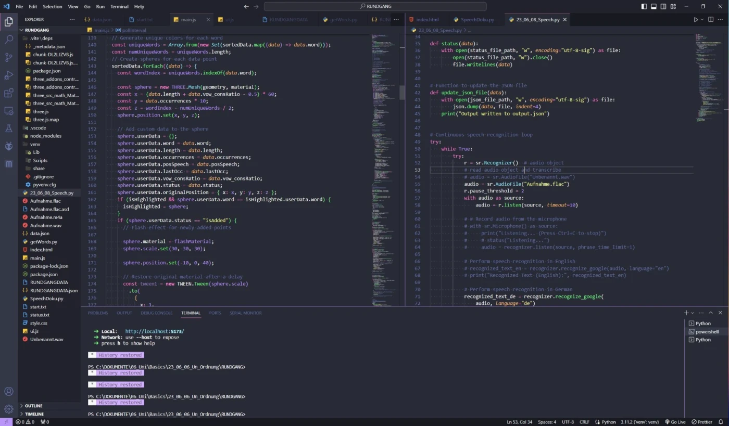The image size is (729, 426).
Task: Click the Run Python File play button
Action: point(695,20)
